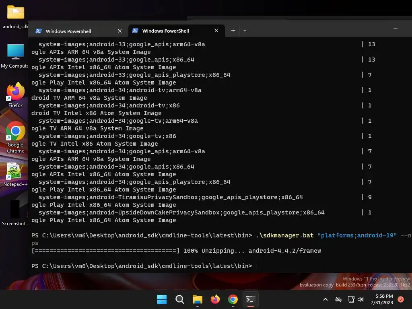The image size is (412, 309).
Task: Open Firefox from the taskbar
Action: (x=215, y=299)
